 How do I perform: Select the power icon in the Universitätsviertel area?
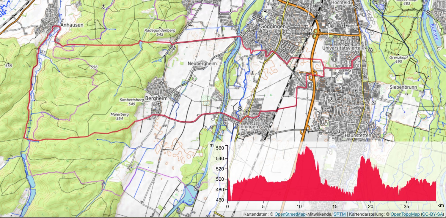[370, 50]
